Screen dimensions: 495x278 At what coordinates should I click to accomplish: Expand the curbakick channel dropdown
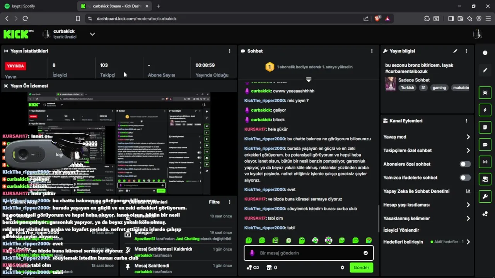(x=92, y=34)
